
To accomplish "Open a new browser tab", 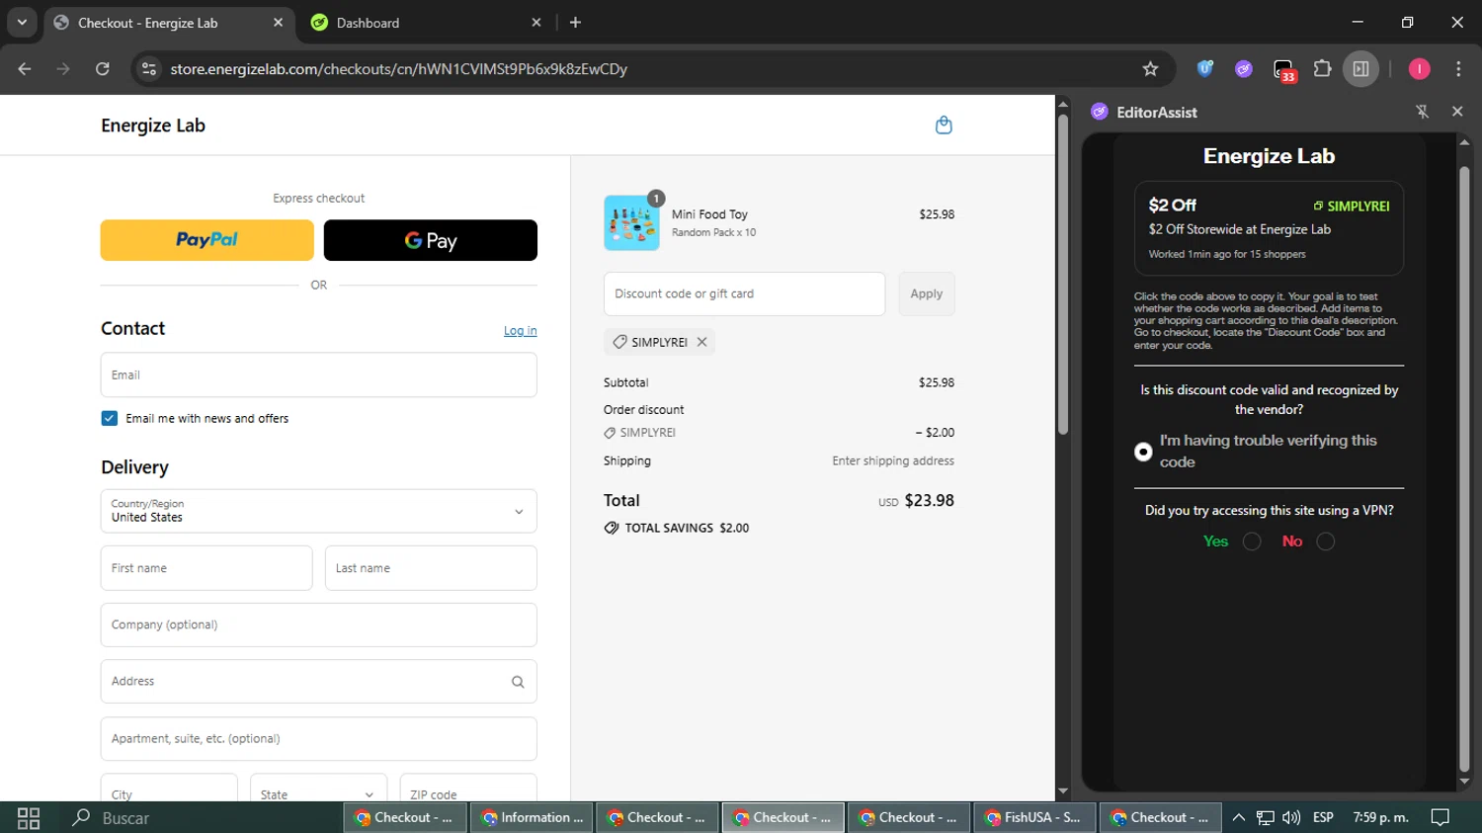I will [x=575, y=22].
